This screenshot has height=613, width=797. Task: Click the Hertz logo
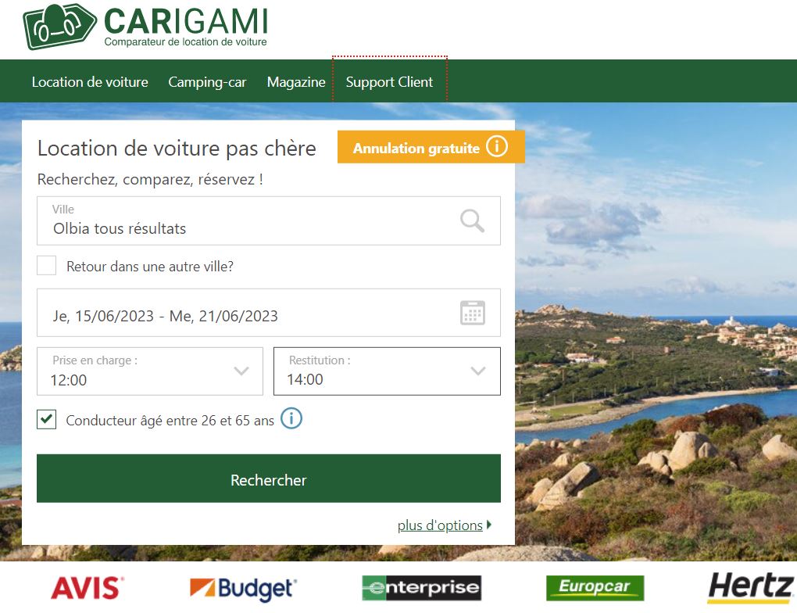pos(751,587)
